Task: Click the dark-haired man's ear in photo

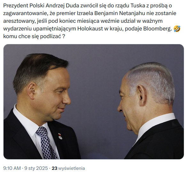Action: pyautogui.click(x=31, y=91)
